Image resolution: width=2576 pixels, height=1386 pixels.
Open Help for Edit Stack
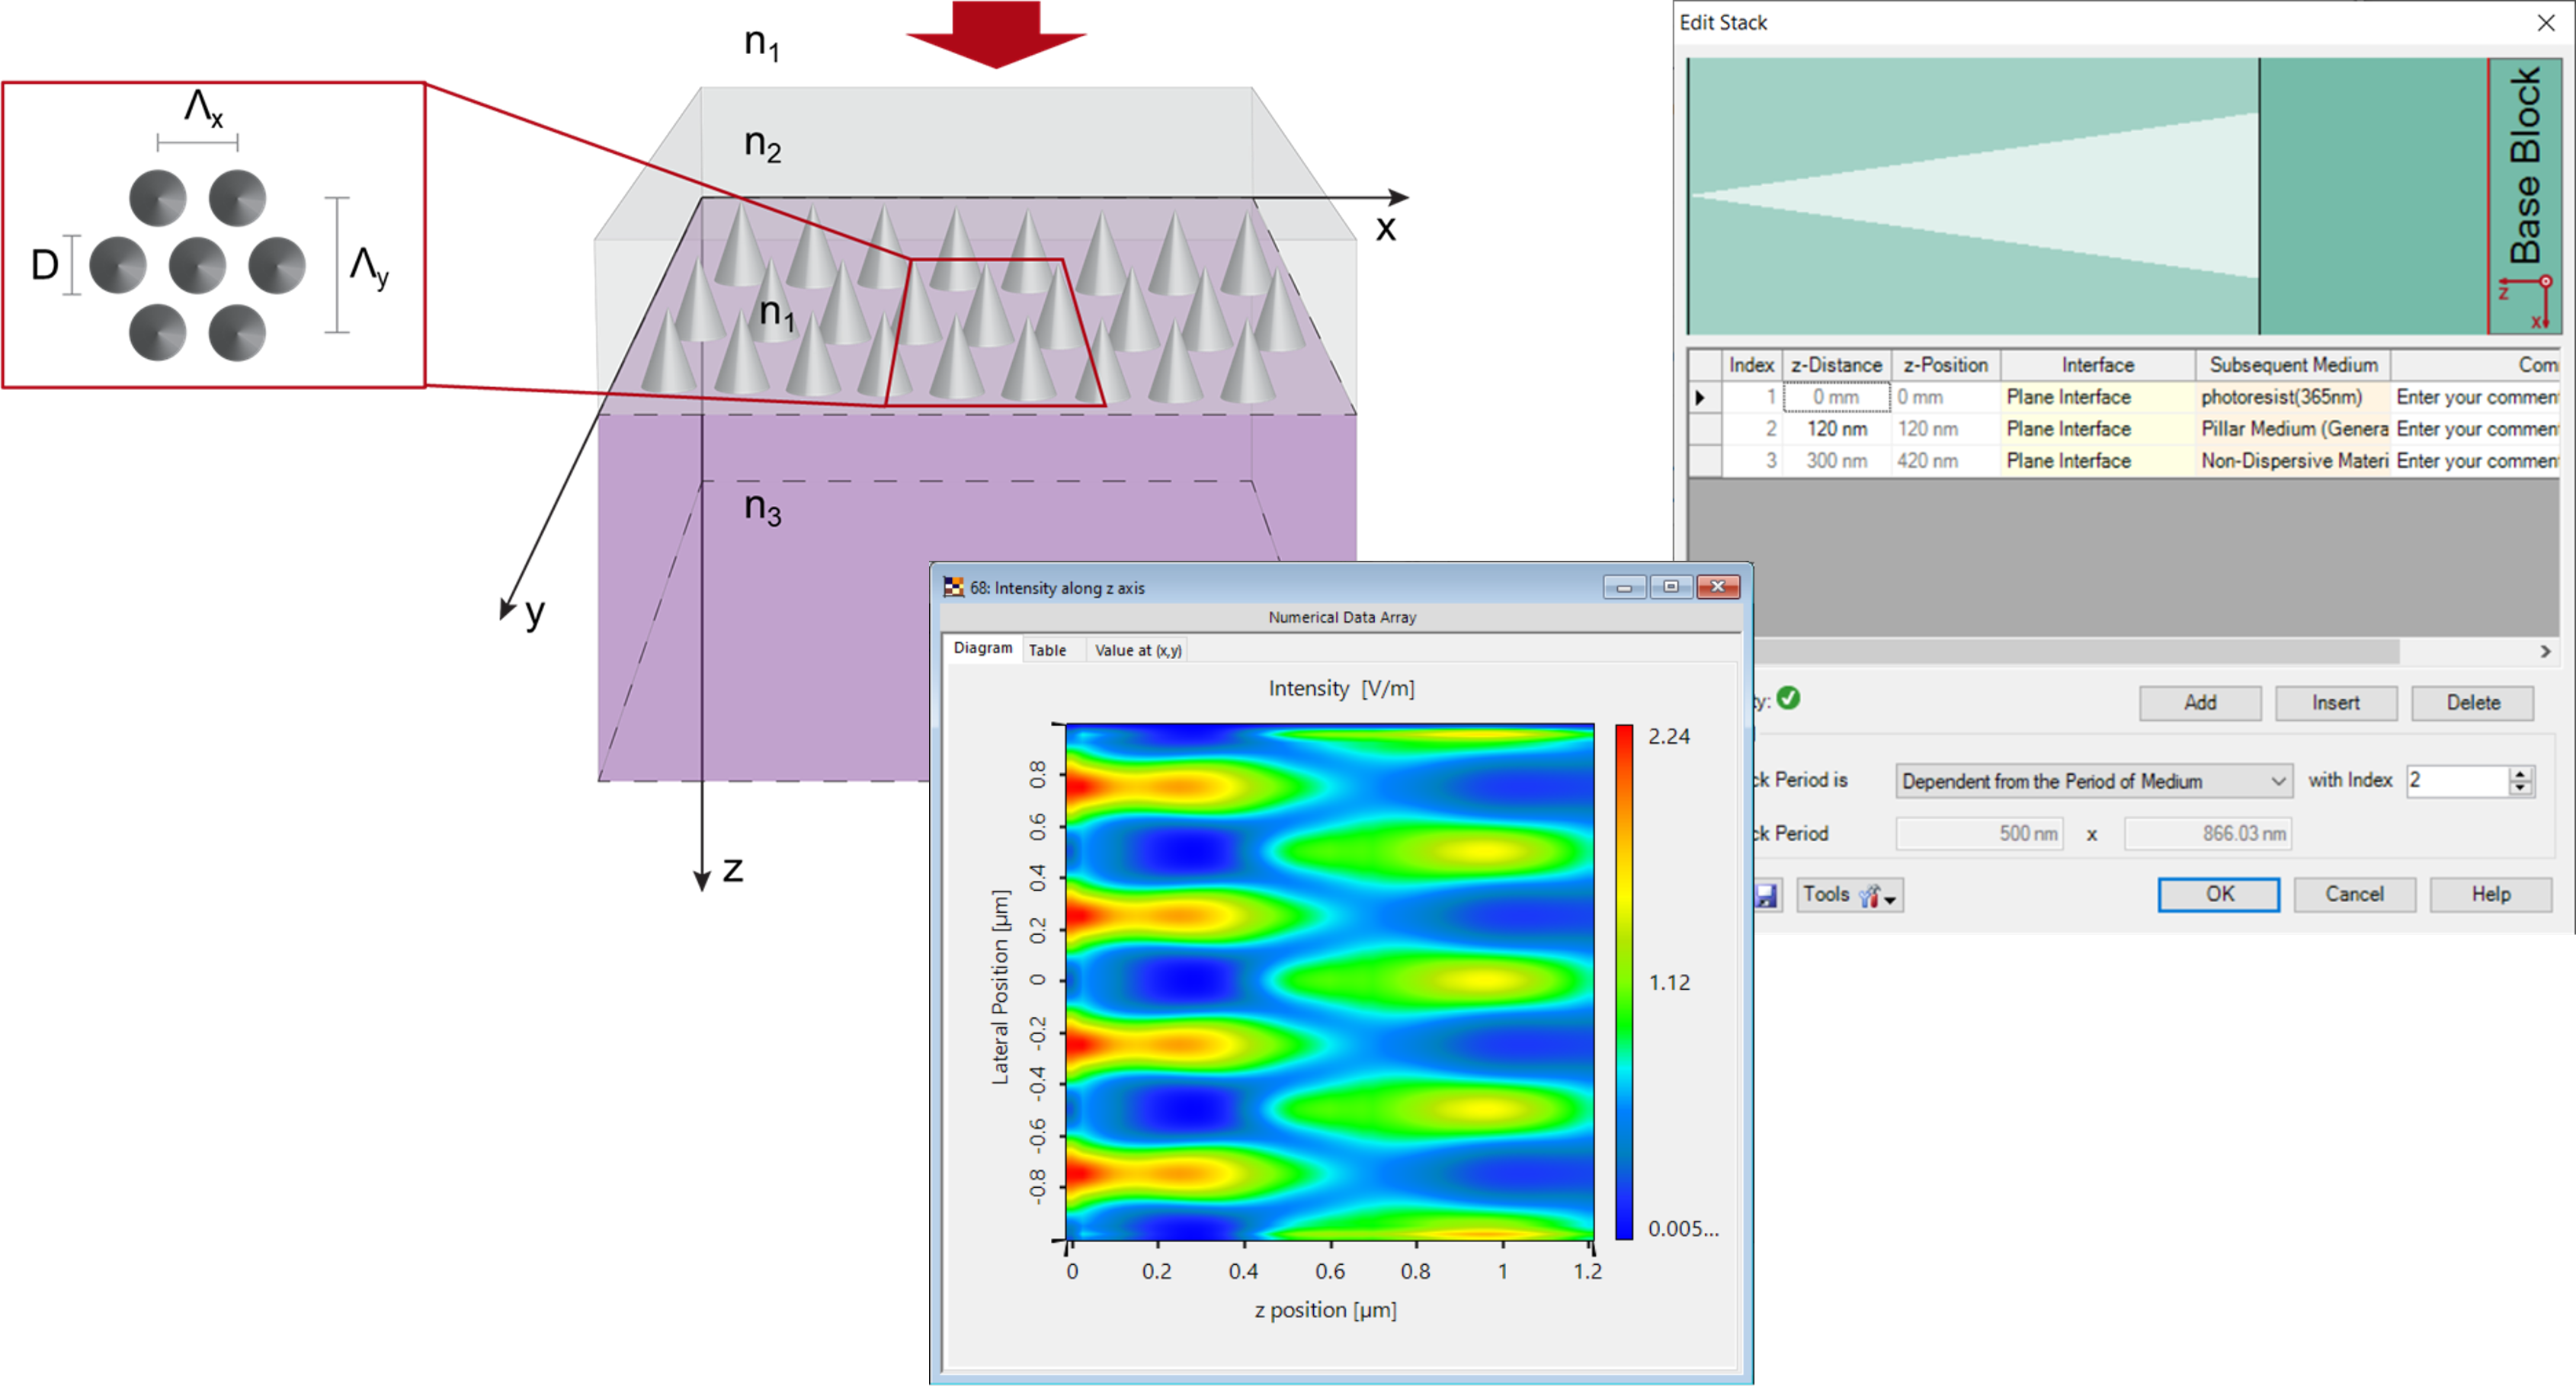pos(2491,894)
